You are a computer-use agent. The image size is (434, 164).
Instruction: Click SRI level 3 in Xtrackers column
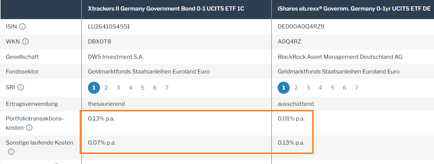(x=118, y=88)
